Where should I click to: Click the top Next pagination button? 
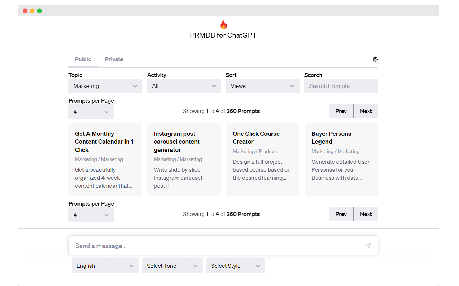pyautogui.click(x=366, y=111)
